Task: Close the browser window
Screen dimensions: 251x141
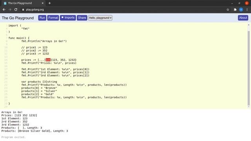Action: [x=247, y=3]
